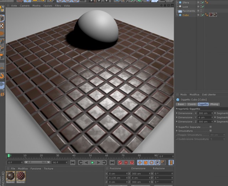
Task: Enable the Superfici Separate checkbox
Action: pos(211,127)
